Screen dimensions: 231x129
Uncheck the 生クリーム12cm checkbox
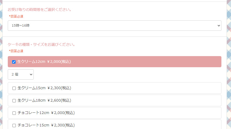pos(14,62)
